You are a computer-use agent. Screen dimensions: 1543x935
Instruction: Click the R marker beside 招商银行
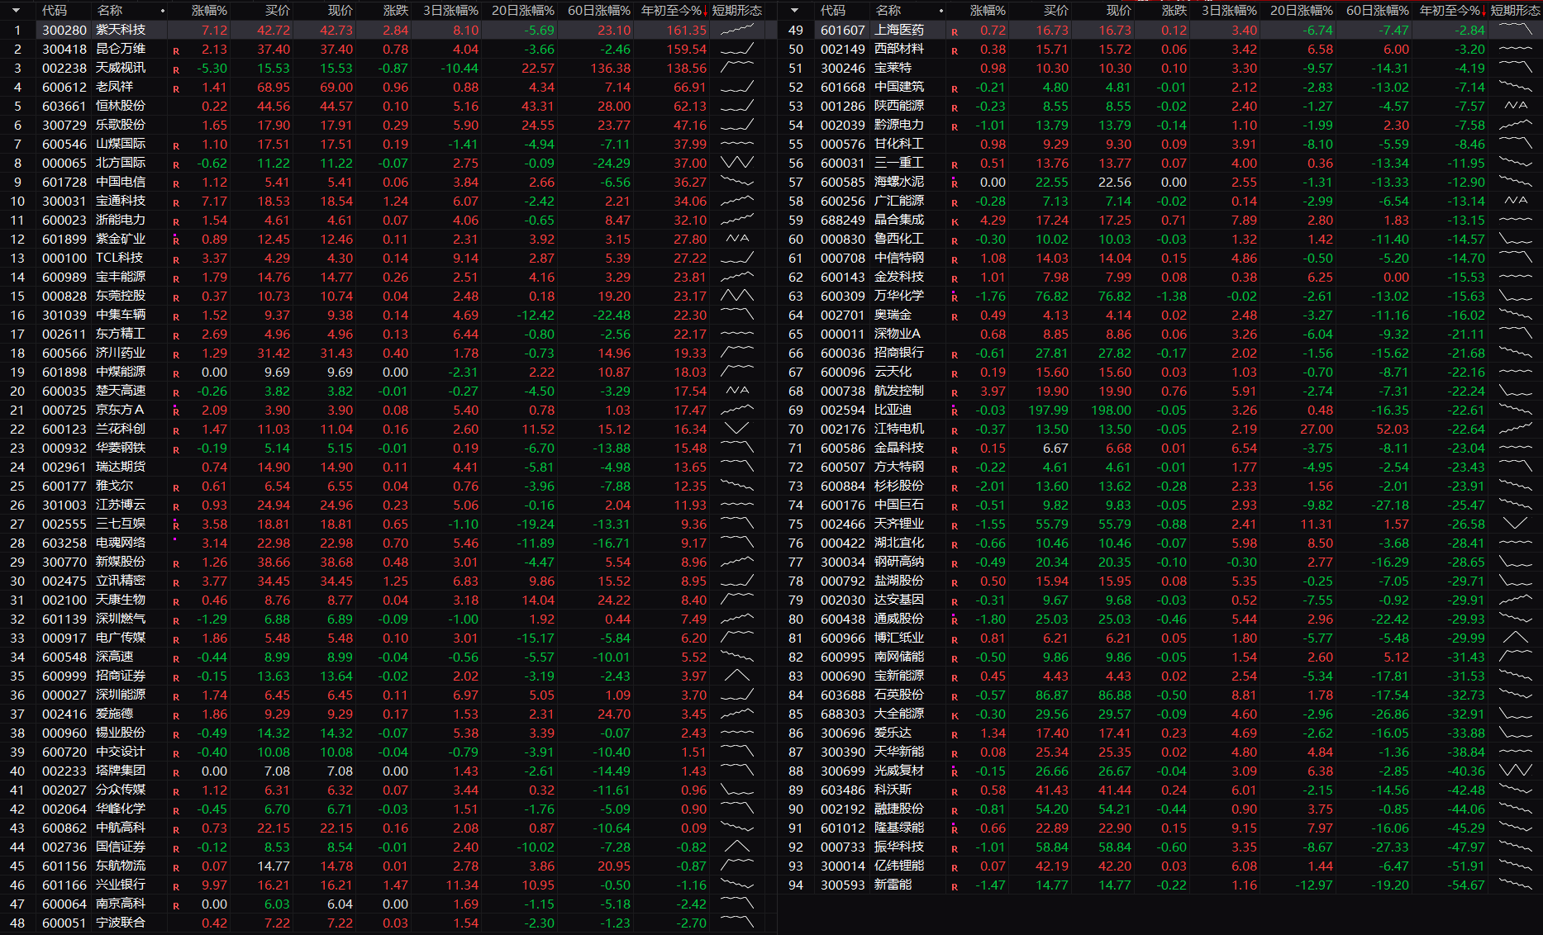(955, 354)
